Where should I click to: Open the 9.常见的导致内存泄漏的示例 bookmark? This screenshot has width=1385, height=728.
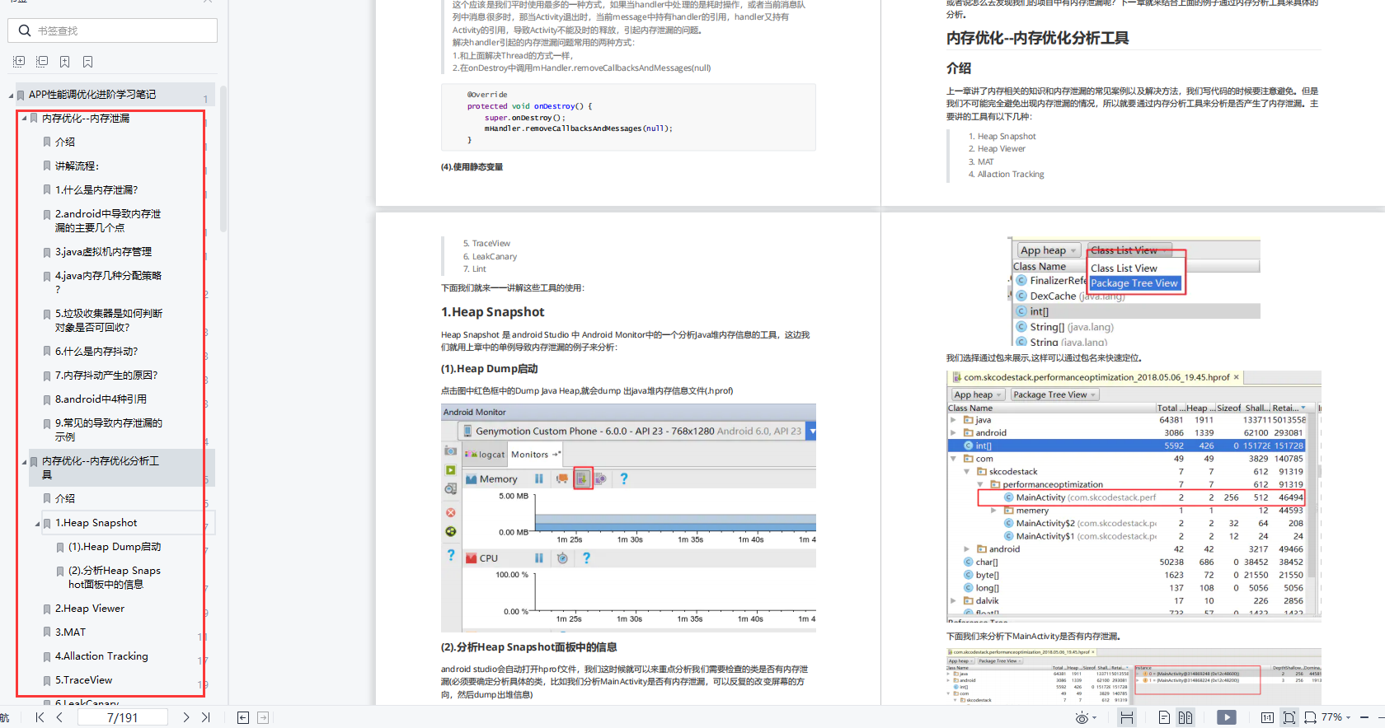point(108,430)
